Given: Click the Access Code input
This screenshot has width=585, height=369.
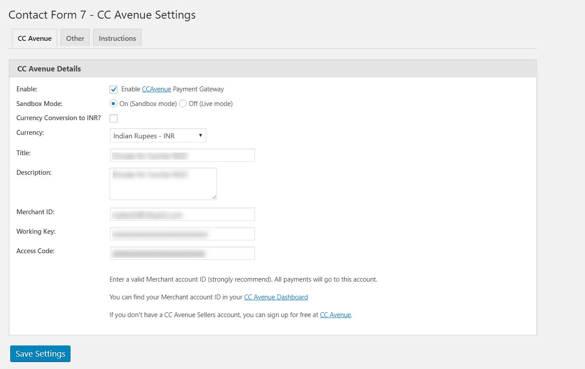Looking at the screenshot, I should coord(182,253).
